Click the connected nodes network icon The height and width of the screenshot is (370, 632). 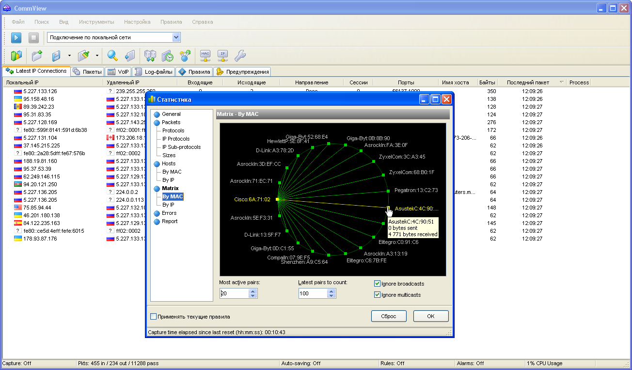tap(185, 56)
